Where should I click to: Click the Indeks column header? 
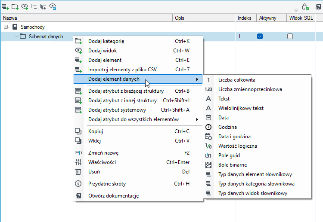coord(246,18)
